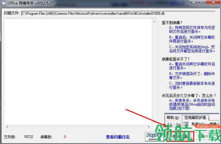Click the horizontal scrollbar right arrow
The height and width of the screenshot is (144, 221).
coord(149,127)
